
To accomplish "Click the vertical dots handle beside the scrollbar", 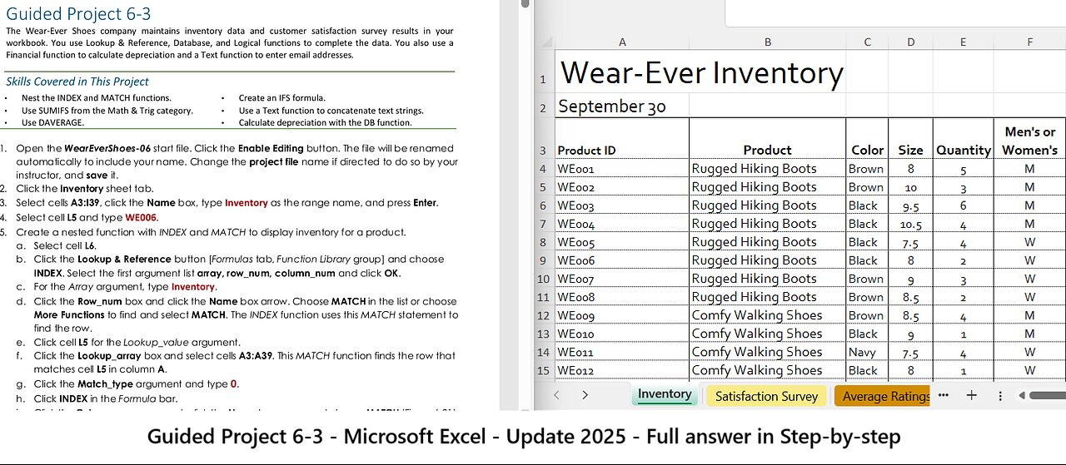I will [x=1000, y=395].
